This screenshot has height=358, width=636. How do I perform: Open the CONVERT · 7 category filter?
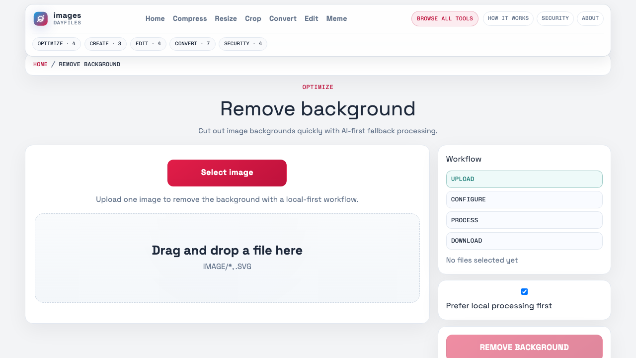point(192,44)
